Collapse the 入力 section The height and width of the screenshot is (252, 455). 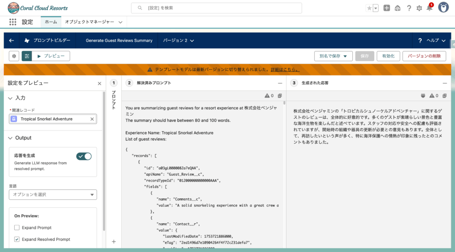(x=11, y=98)
